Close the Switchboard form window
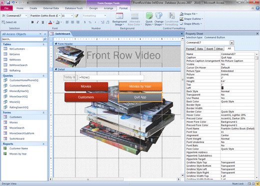 [x=182, y=33]
